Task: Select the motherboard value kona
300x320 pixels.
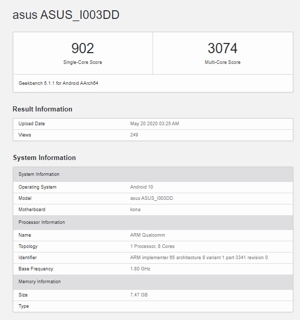Action: click(135, 210)
